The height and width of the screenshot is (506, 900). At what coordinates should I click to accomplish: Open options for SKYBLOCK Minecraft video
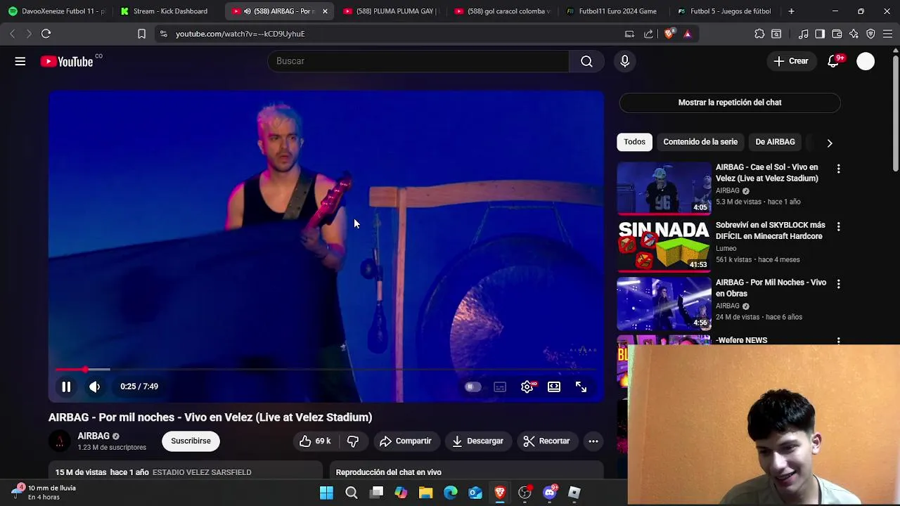pos(838,226)
